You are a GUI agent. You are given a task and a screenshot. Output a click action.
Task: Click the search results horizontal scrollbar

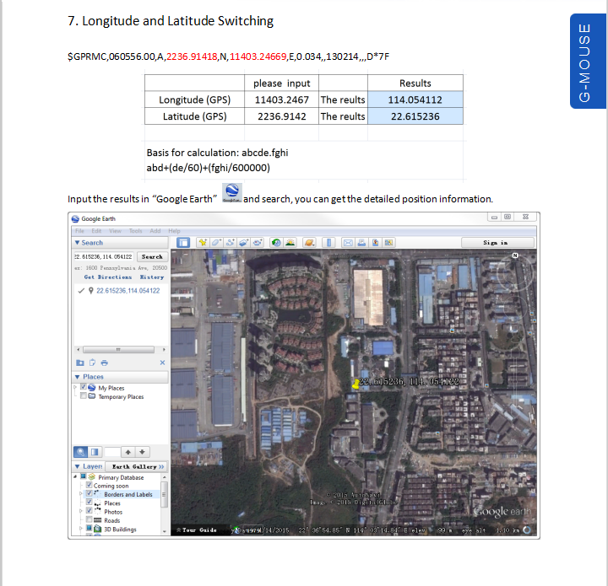121,350
